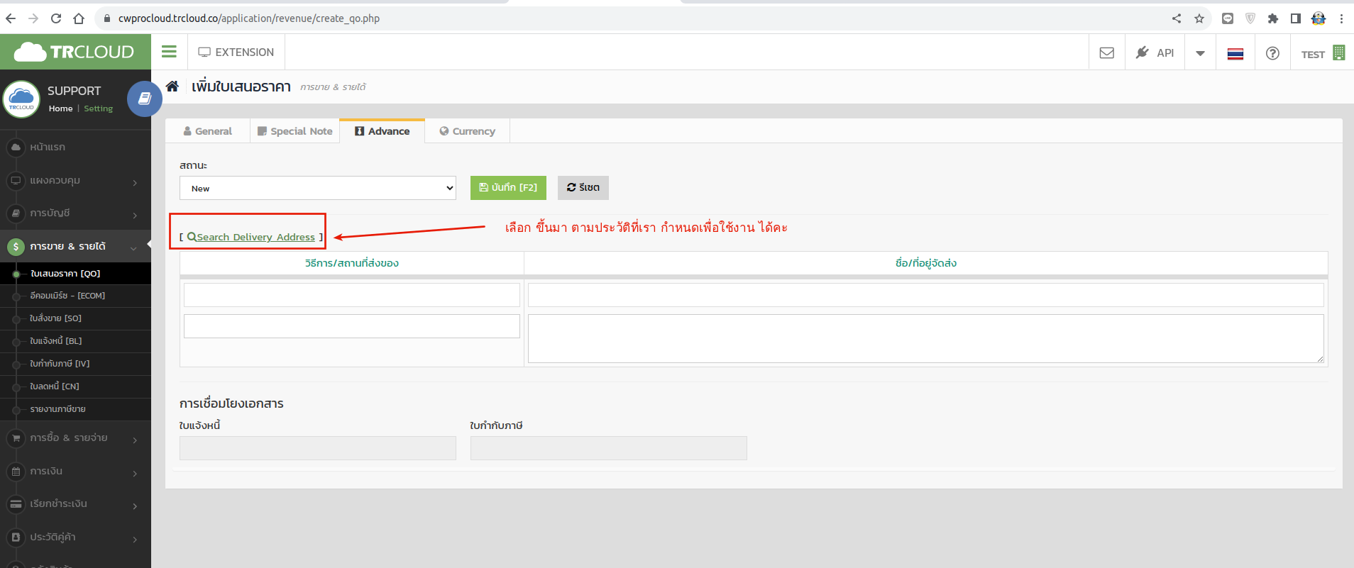
Task: Click Search Delivery Address link
Action: pos(251,237)
